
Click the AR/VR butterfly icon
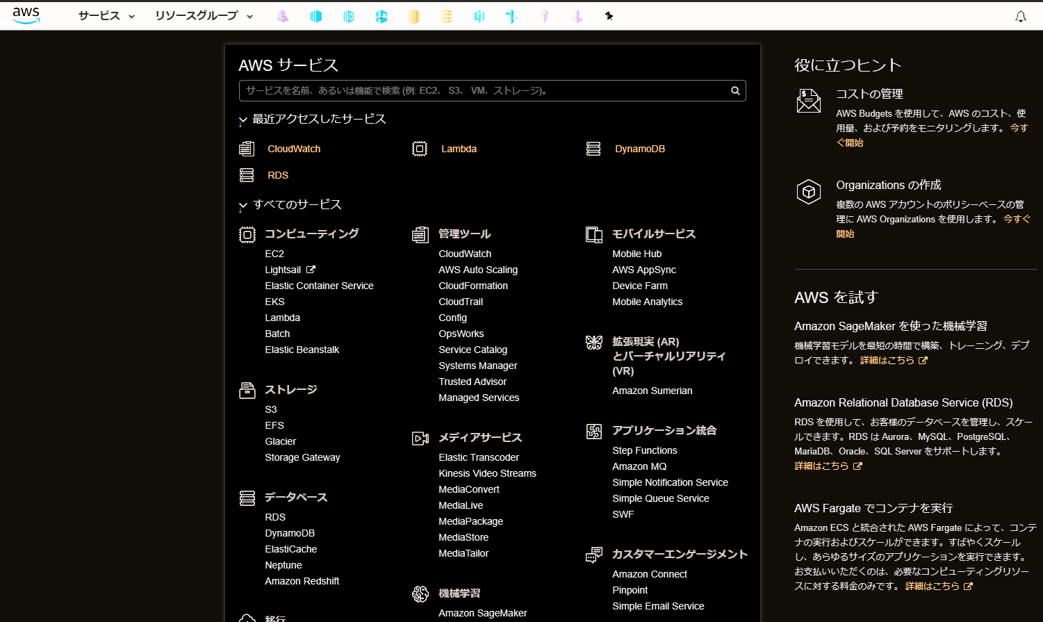[x=594, y=343]
